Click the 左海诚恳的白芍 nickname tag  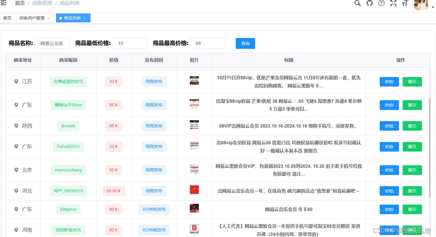[x=68, y=81]
